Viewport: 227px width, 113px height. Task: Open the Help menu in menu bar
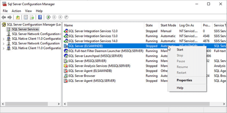click(x=39, y=11)
